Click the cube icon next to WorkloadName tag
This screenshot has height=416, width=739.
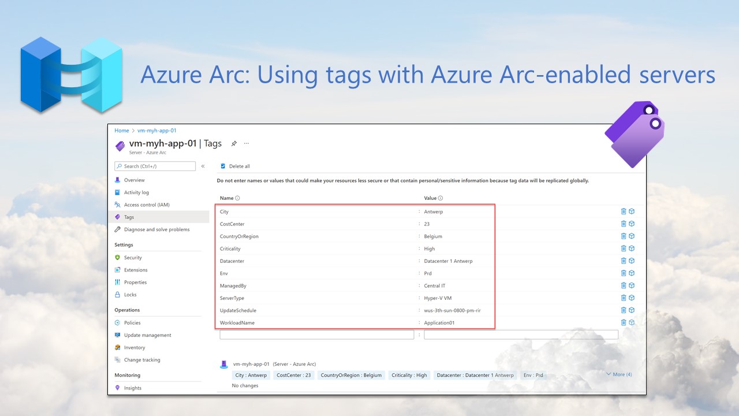tap(630, 322)
